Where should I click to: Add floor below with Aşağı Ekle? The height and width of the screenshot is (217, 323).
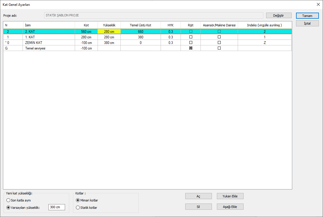coord(230,207)
